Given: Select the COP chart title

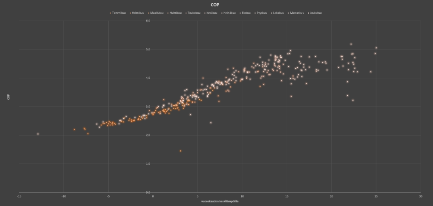Looking at the screenshot, I should coord(215,5).
